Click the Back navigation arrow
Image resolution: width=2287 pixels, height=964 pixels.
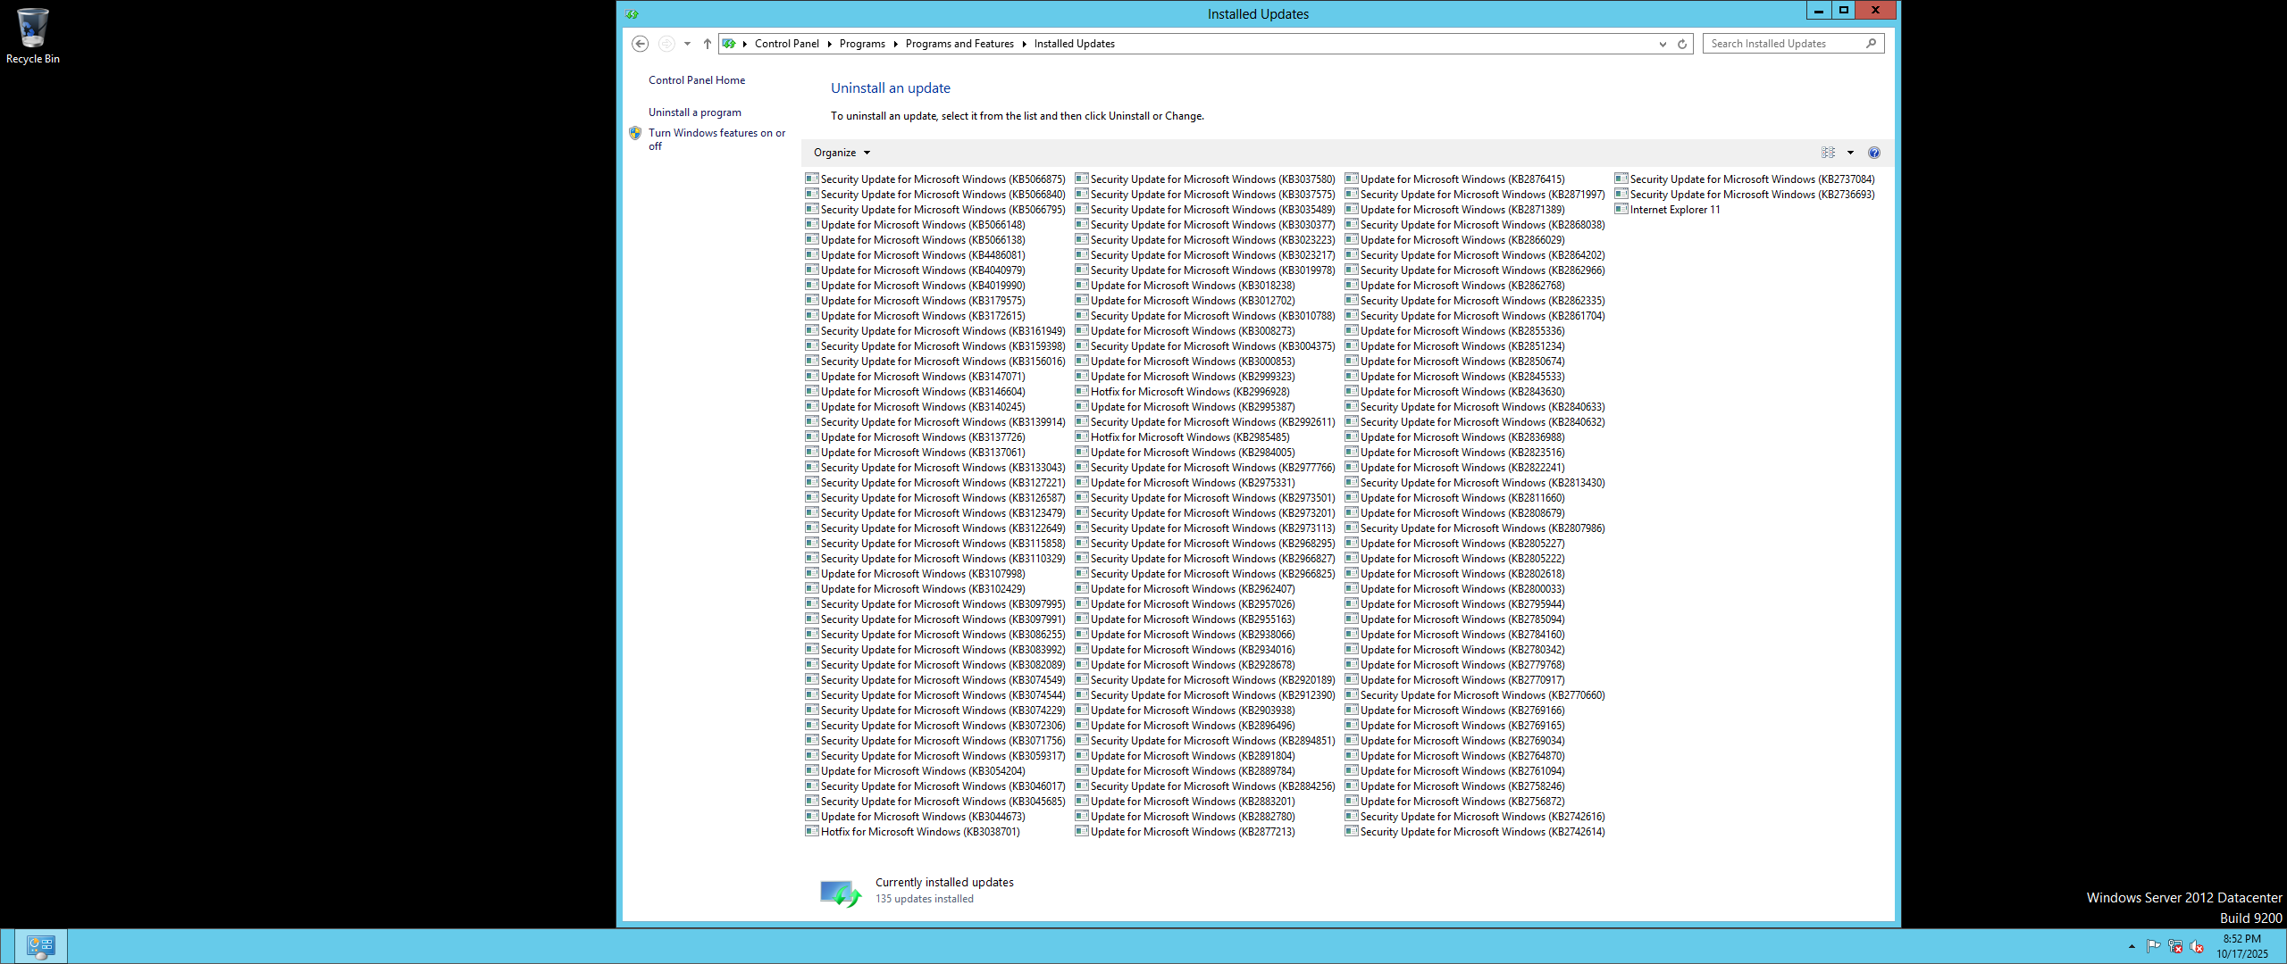pyautogui.click(x=640, y=44)
